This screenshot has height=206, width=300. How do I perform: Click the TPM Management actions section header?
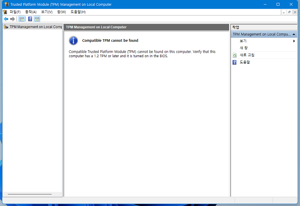(264, 34)
